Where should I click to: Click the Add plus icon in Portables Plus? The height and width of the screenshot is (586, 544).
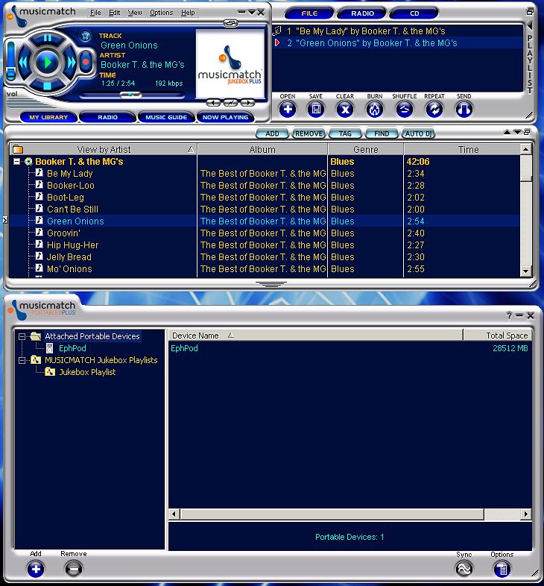coord(36,569)
